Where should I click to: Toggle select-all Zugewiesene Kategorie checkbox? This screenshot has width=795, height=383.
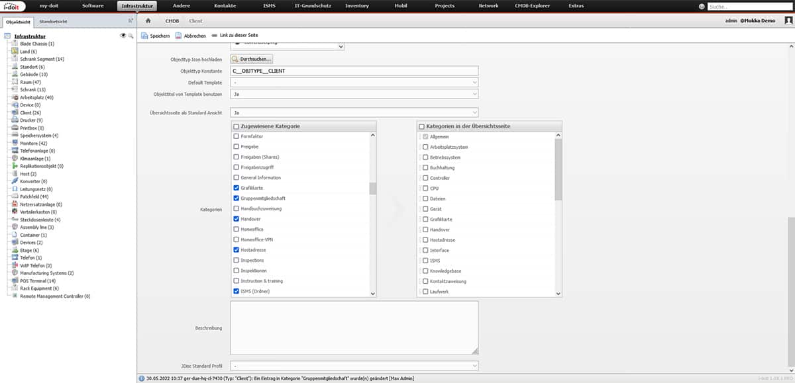click(237, 126)
